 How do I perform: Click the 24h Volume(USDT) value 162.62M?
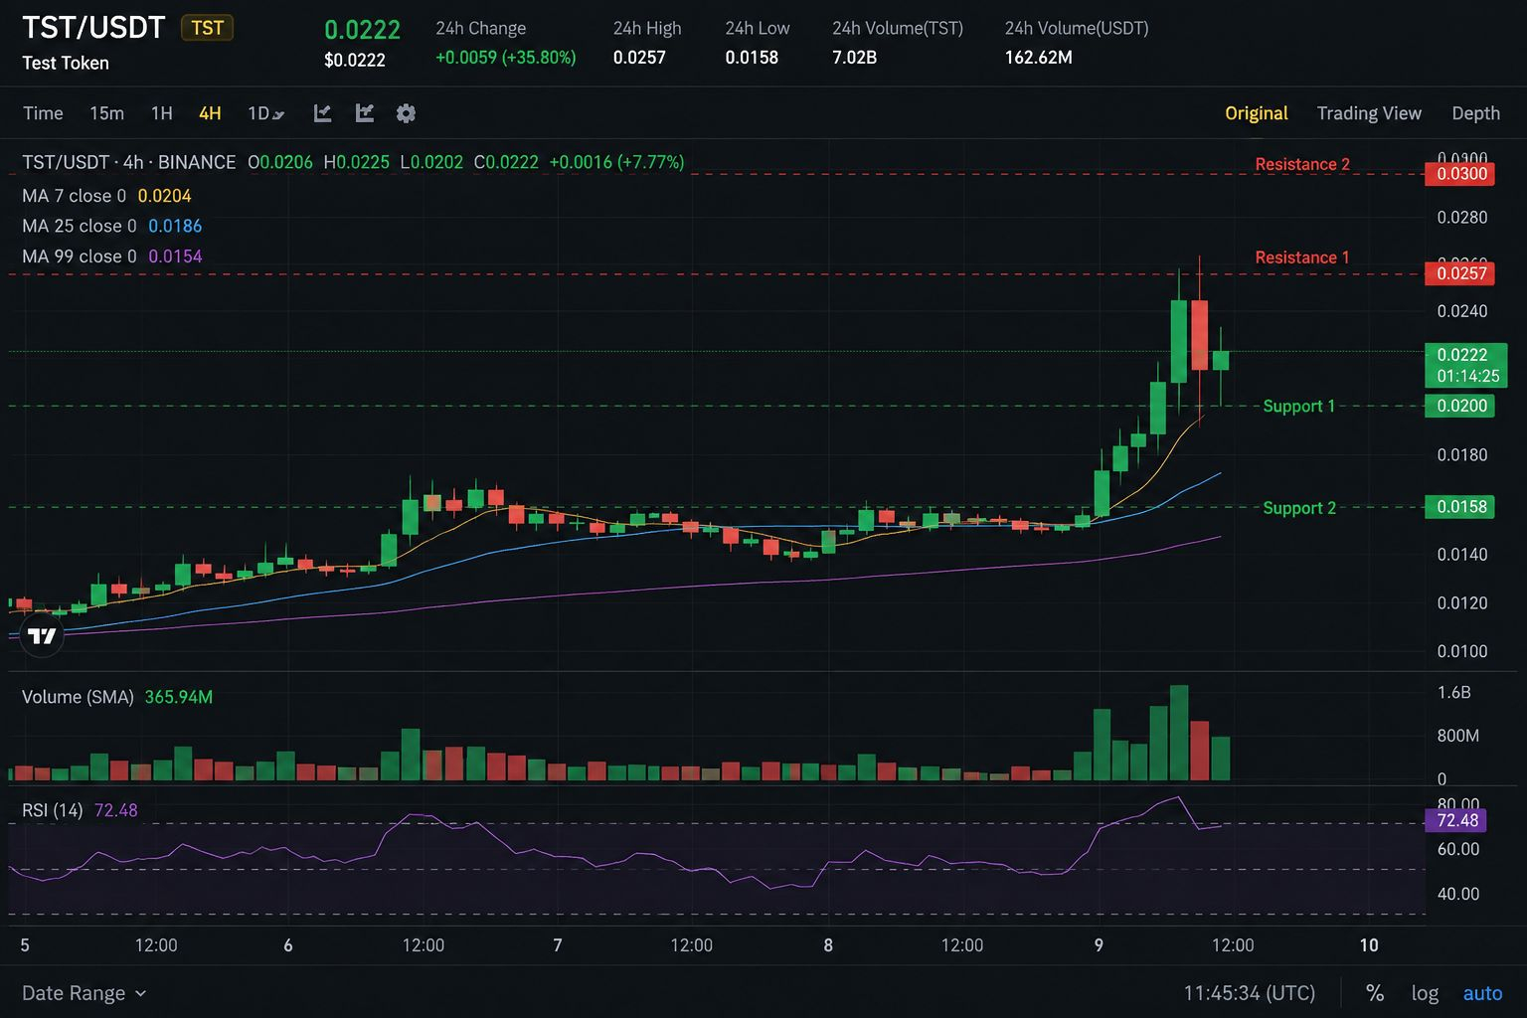[x=1039, y=58]
